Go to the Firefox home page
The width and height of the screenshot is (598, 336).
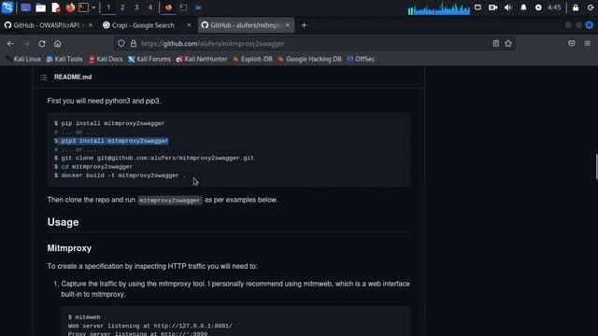tap(58, 44)
